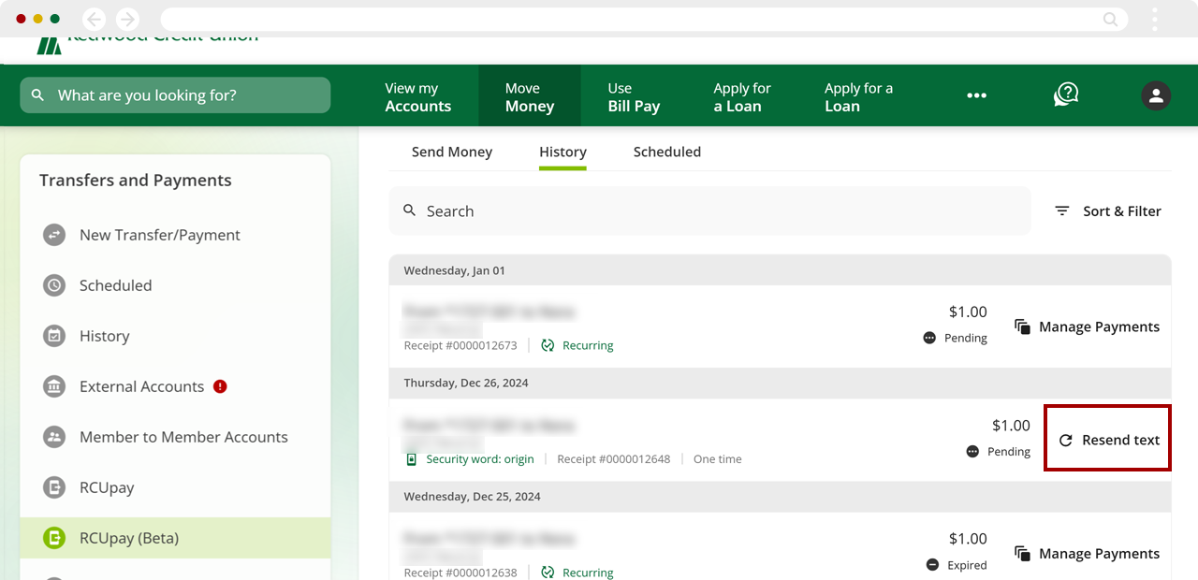Click the Recurring icon on receipt #0000012638

tap(548, 573)
